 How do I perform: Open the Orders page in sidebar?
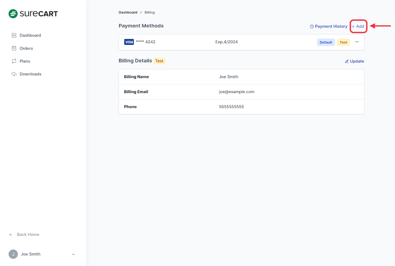[x=26, y=48]
